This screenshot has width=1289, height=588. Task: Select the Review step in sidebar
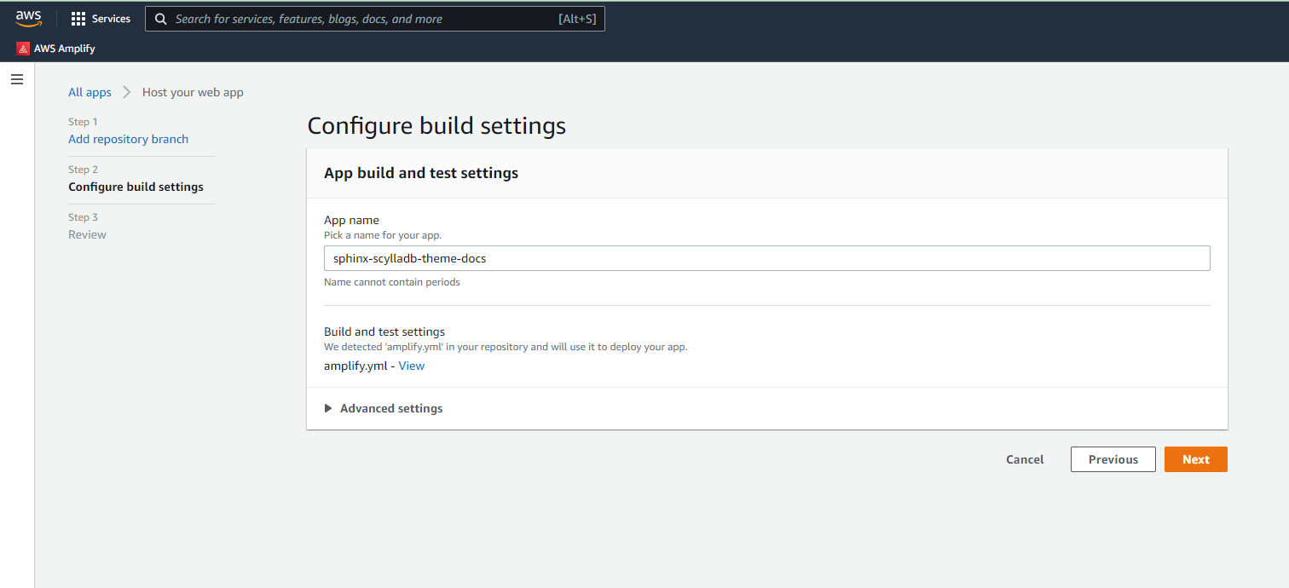(x=87, y=234)
